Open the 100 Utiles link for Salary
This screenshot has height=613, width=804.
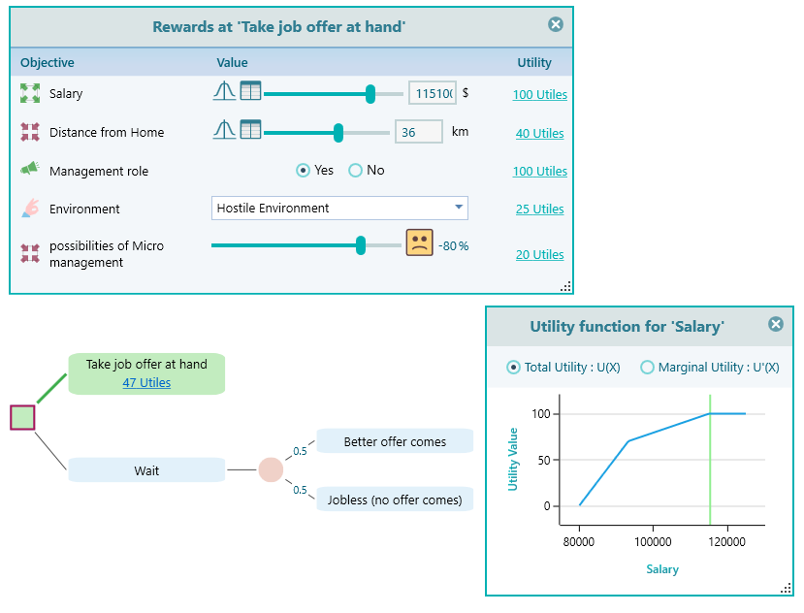(x=539, y=94)
